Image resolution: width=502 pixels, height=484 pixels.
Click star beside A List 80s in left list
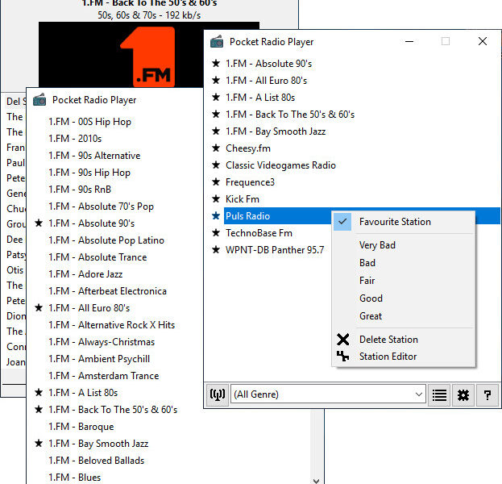[x=39, y=392]
